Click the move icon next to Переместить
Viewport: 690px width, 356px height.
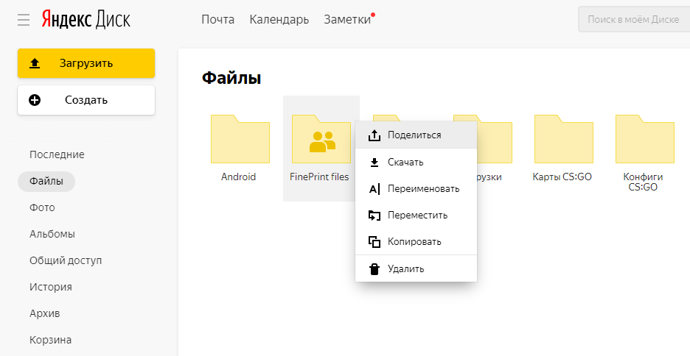(x=374, y=216)
